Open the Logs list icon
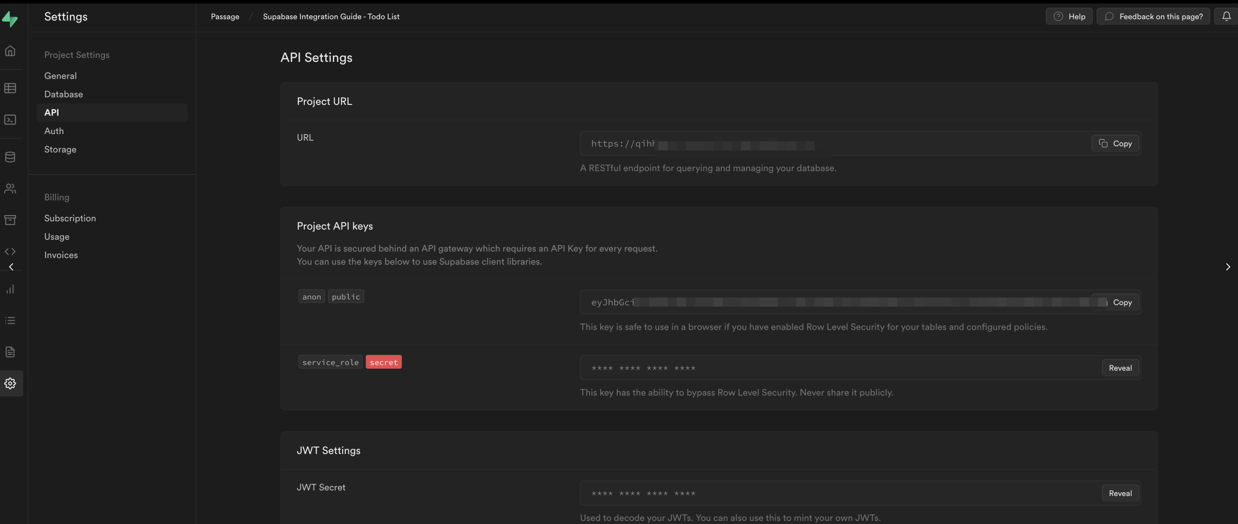 [10, 320]
